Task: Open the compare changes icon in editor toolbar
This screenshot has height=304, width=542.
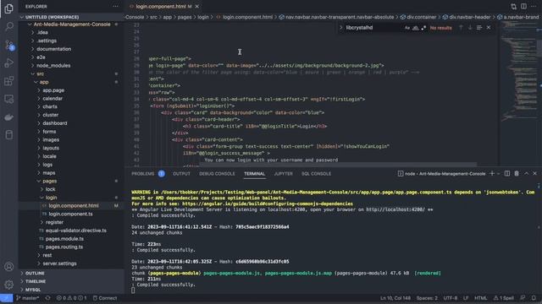Action: [x=514, y=6]
